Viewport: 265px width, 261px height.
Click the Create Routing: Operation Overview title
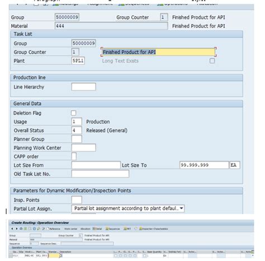[x=40, y=223]
